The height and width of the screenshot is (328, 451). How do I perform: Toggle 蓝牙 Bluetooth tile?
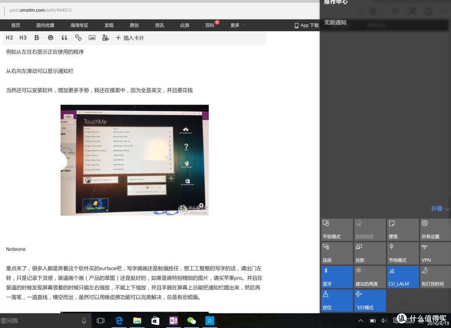[x=337, y=277]
